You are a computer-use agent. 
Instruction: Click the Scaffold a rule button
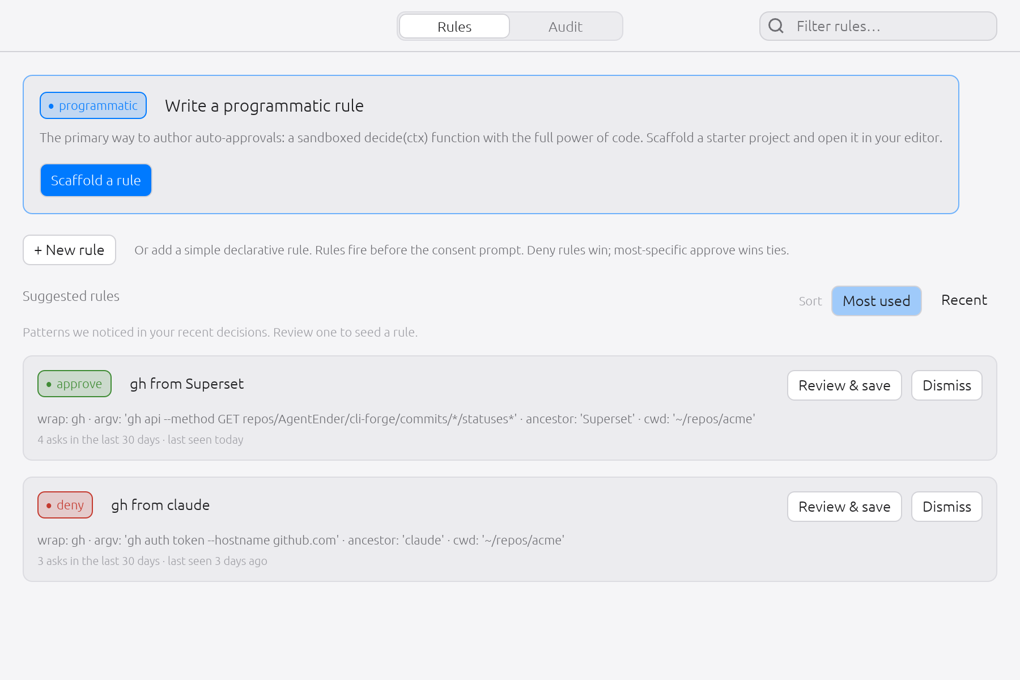point(96,180)
